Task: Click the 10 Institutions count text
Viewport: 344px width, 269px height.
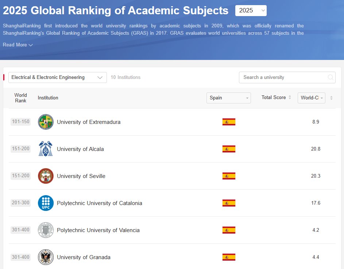Action: pyautogui.click(x=125, y=77)
